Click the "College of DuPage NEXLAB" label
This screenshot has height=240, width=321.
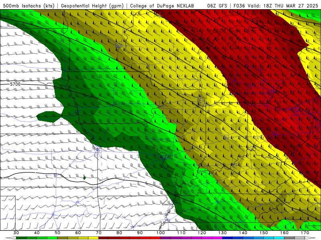[x=162, y=6]
